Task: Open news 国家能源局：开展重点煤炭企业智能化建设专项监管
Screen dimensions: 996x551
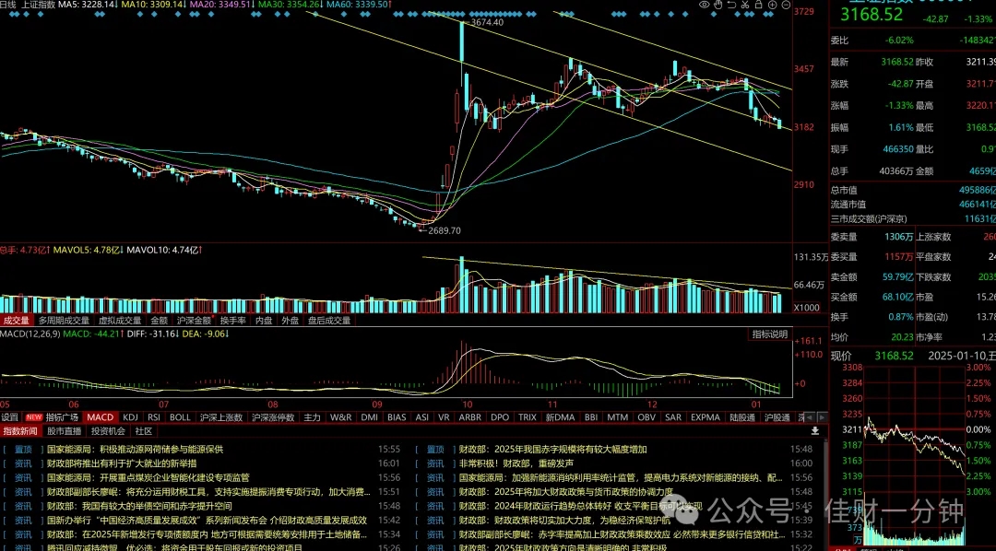Action: pyautogui.click(x=148, y=477)
